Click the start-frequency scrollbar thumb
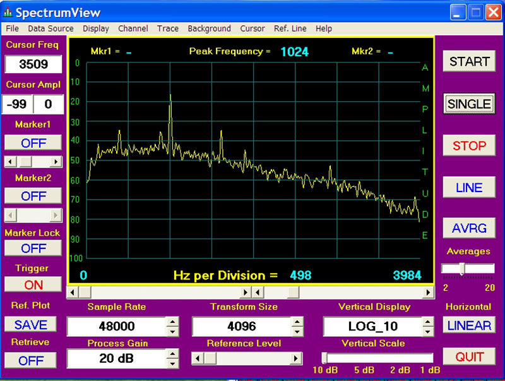Viewport: 505px width, 381px height. click(x=85, y=293)
